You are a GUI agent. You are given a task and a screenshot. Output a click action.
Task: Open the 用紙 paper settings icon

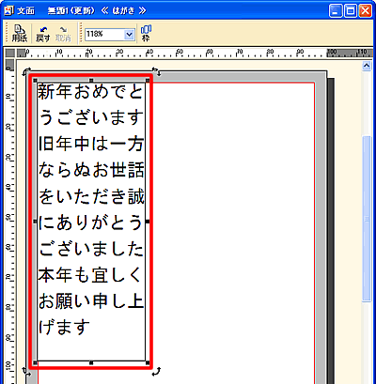(x=20, y=34)
